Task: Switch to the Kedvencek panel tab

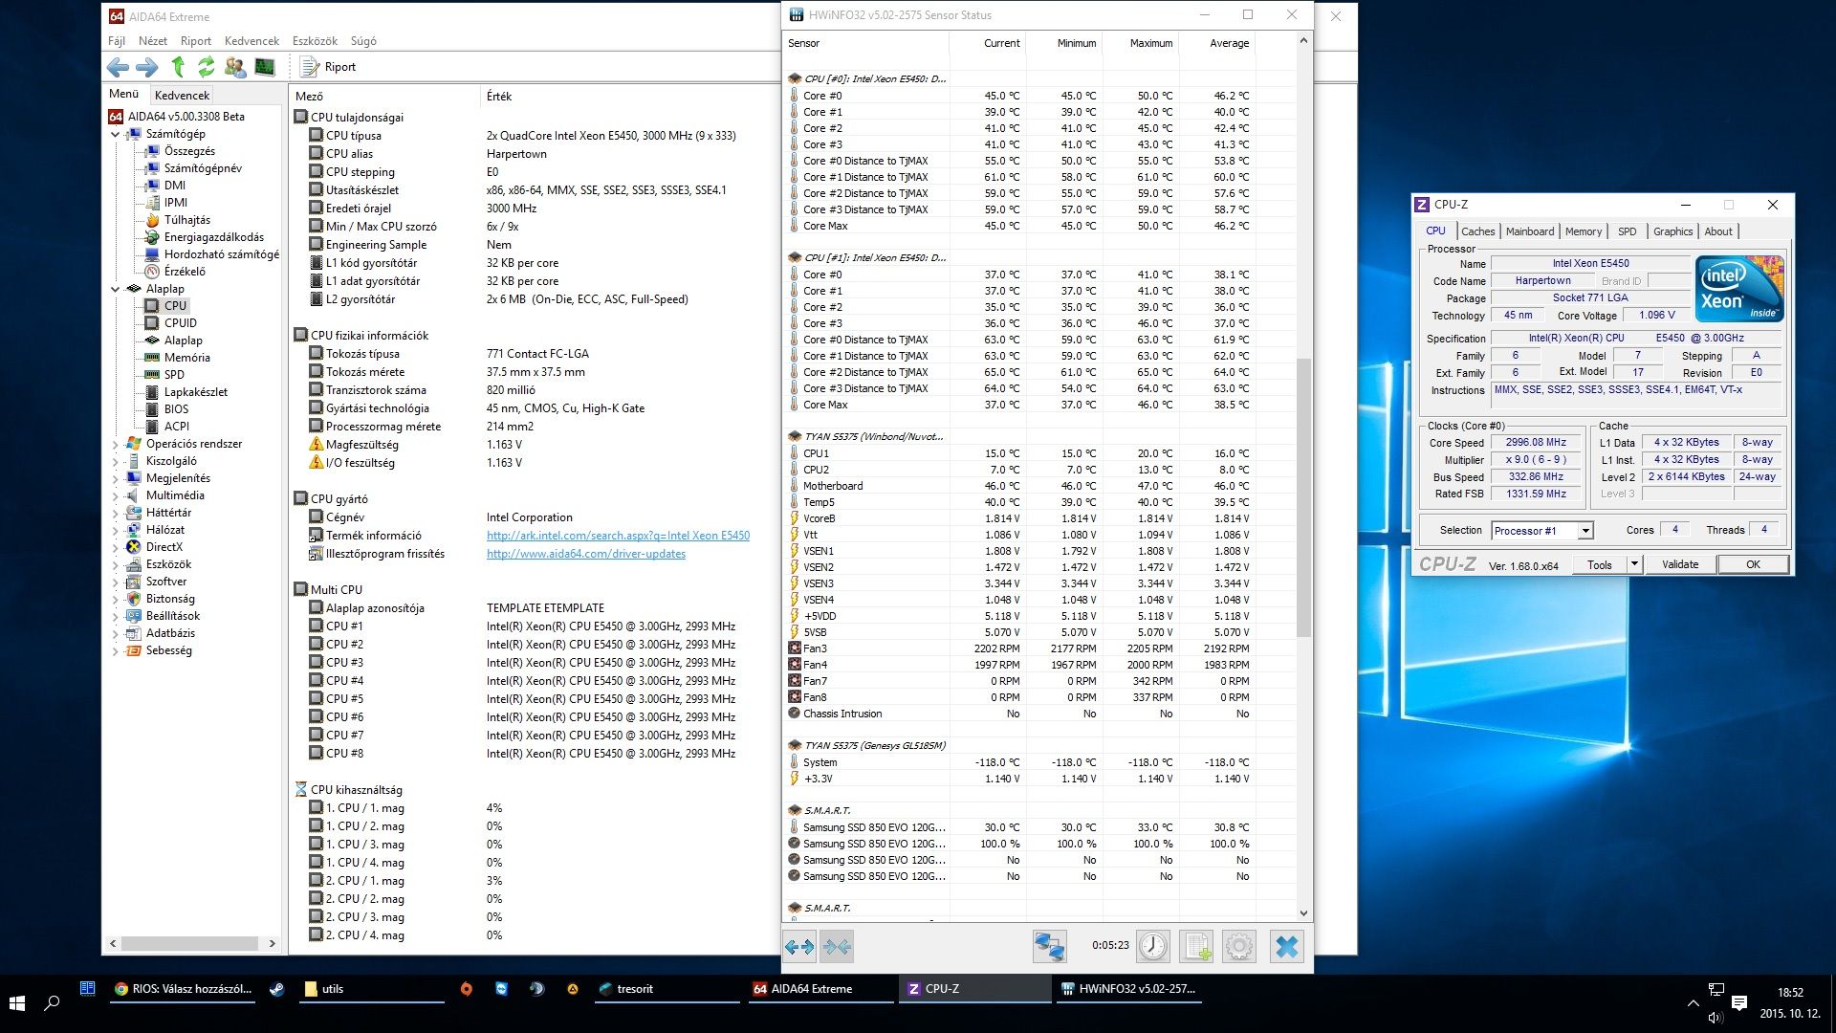Action: tap(182, 95)
